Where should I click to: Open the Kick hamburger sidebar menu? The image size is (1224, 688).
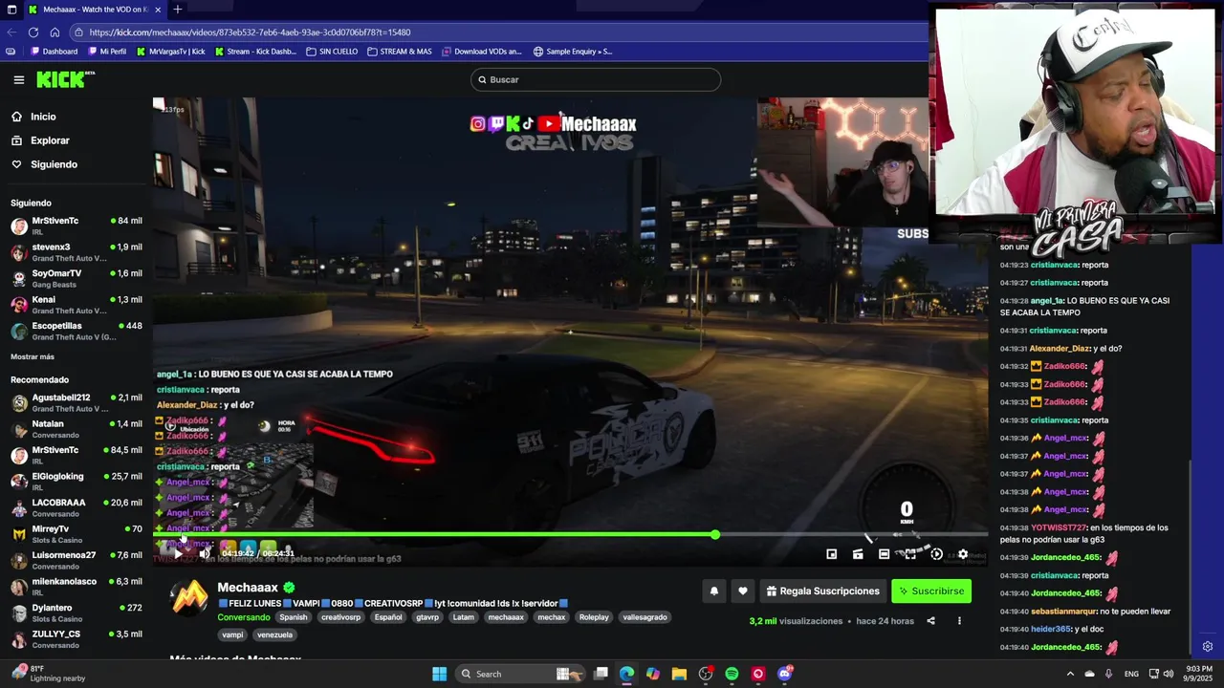(x=18, y=80)
